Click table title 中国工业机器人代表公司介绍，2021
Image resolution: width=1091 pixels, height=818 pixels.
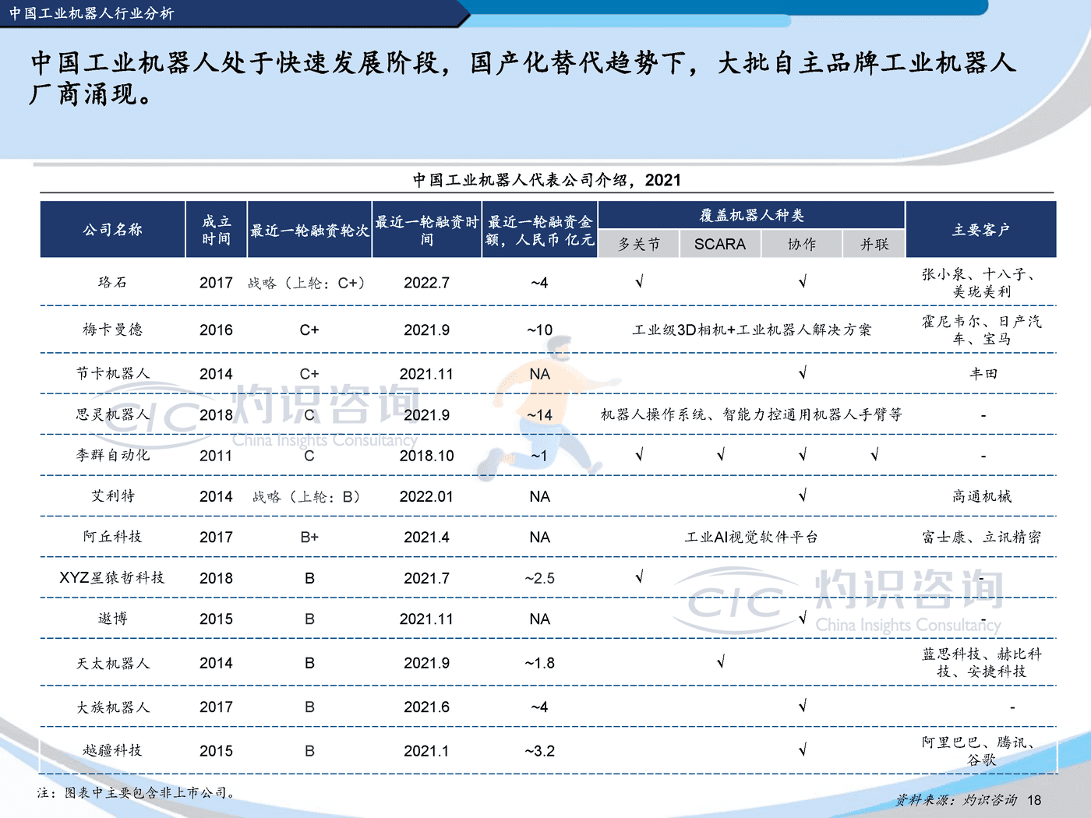click(x=547, y=180)
